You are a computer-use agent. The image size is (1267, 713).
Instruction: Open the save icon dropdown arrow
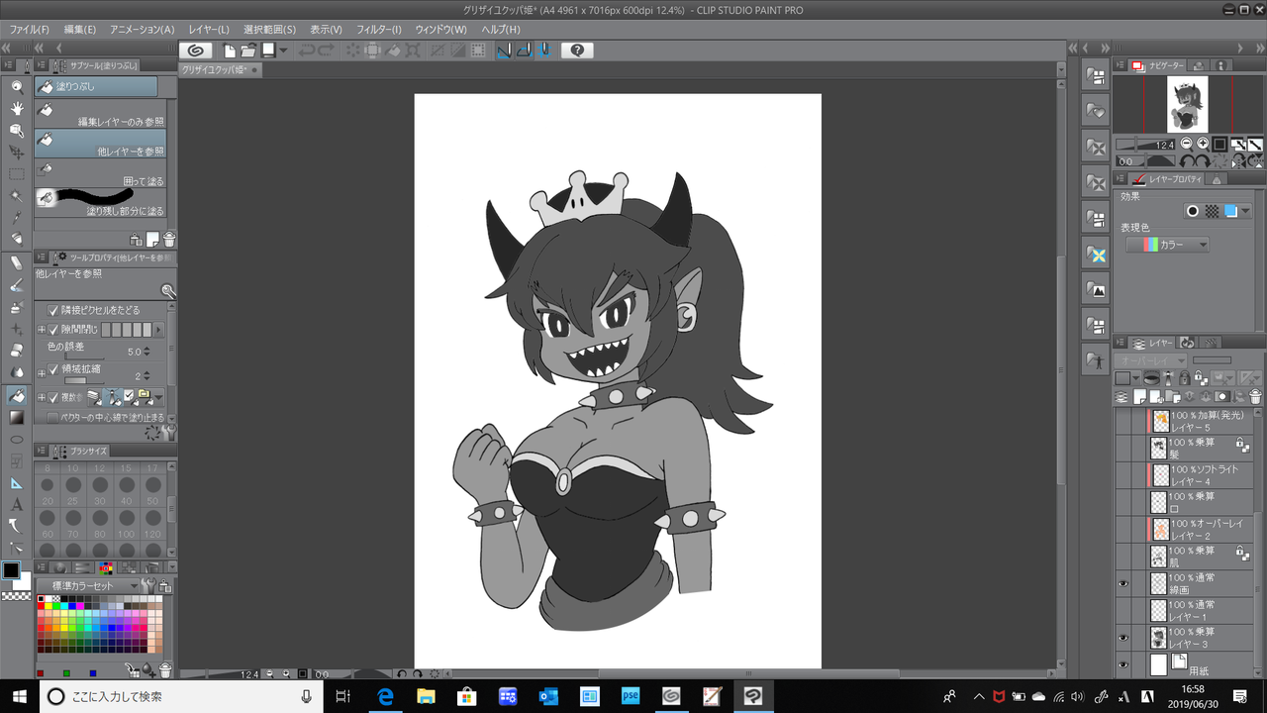click(284, 51)
